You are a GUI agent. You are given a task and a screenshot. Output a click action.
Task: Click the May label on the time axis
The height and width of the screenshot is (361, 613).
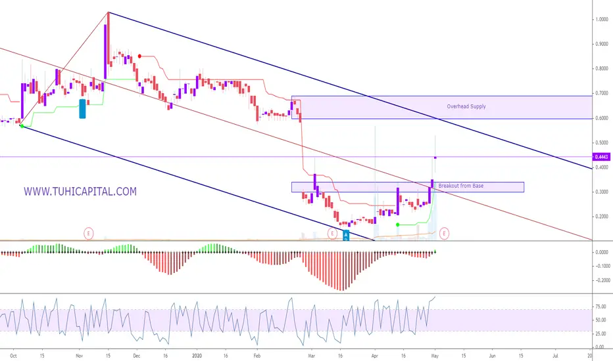[435, 356]
